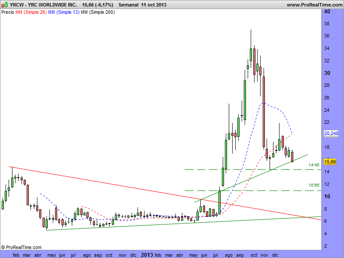This screenshot has height=258, width=344.
Task: Select the MM (Simple 200) indicator label
Action: [98, 13]
